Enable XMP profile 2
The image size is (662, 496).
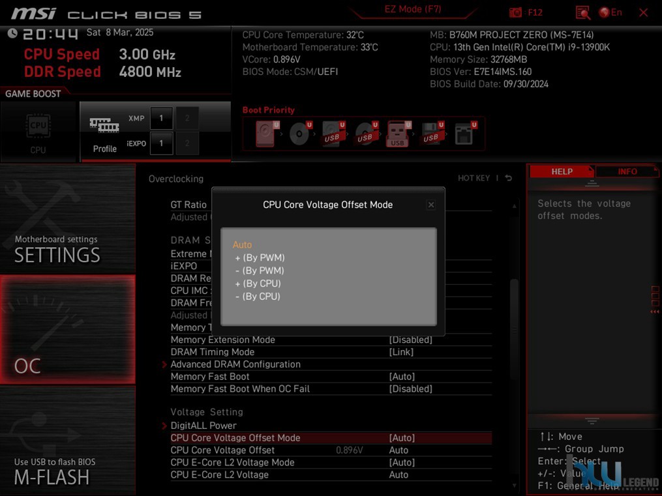coord(187,118)
